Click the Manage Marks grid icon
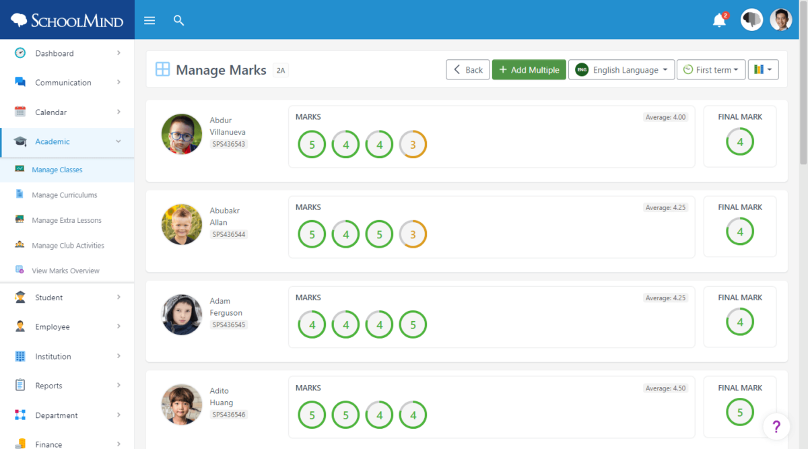This screenshot has height=449, width=808. pyautogui.click(x=162, y=69)
